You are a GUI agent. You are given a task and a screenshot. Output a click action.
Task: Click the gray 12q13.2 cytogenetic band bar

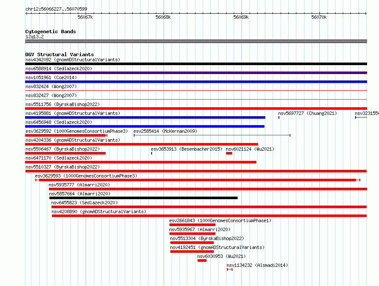pyautogui.click(x=196, y=41)
